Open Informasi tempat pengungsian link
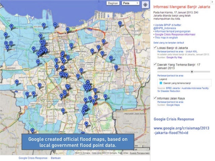The image size is (215, 161). [x=173, y=31]
